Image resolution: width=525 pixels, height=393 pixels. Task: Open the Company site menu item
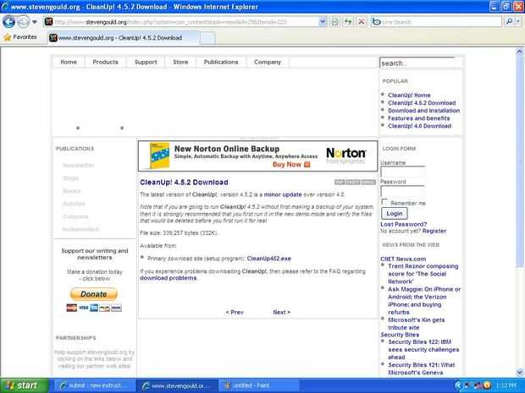[268, 63]
